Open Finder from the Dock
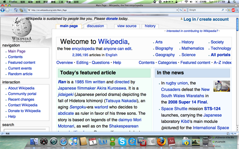This screenshot has height=149, width=239. coord(34,141)
